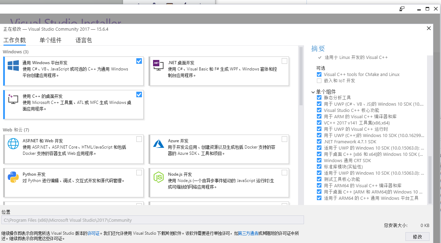This screenshot has height=243, width=441.
Task: Open the 许可证 link
Action: pyautogui.click(x=93, y=233)
